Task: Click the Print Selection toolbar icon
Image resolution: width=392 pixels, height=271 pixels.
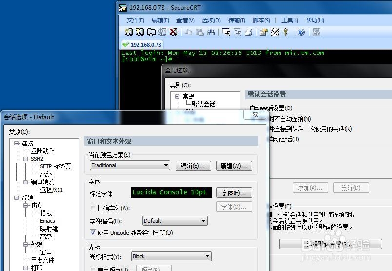Action: [237, 32]
